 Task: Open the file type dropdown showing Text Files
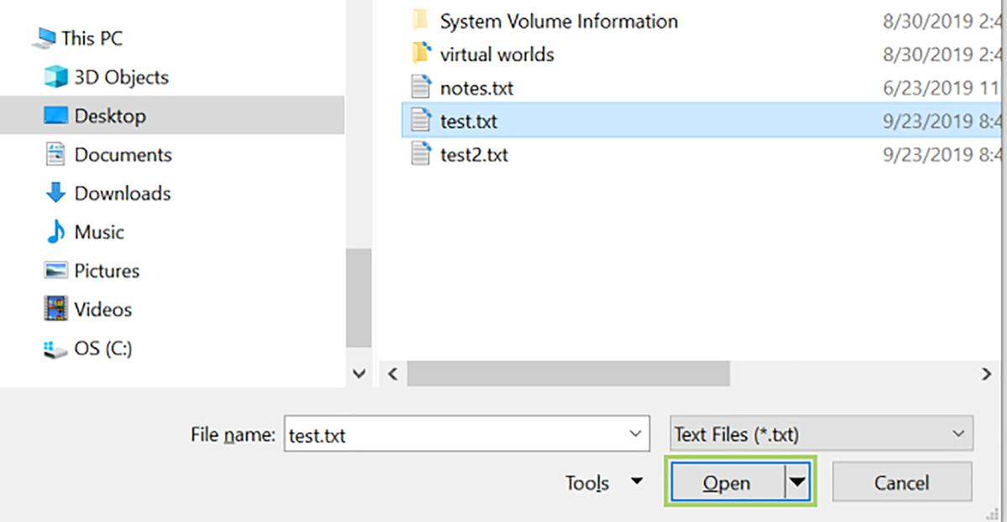pyautogui.click(x=821, y=434)
